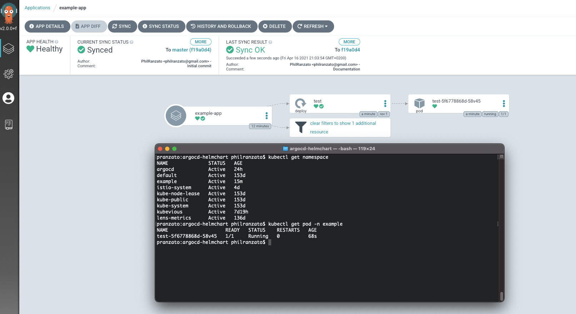The image size is (576, 314).
Task: Open the APP DIFF view
Action: (89, 26)
